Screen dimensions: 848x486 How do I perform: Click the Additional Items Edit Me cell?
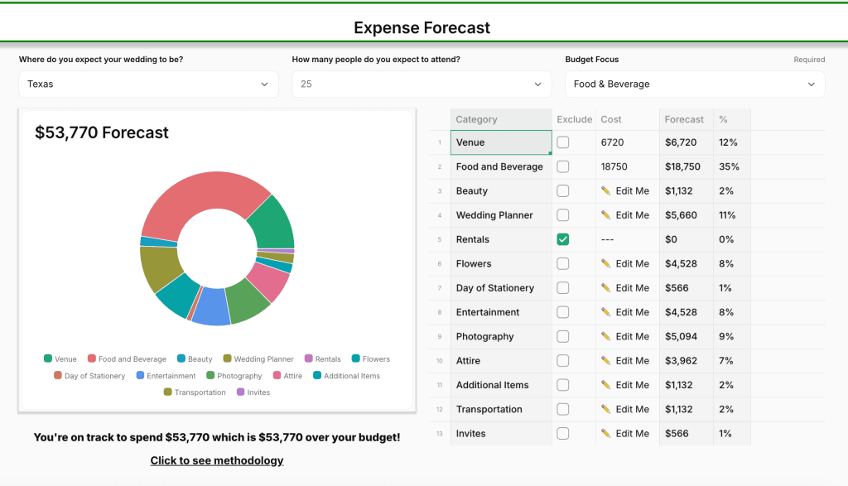tap(626, 385)
